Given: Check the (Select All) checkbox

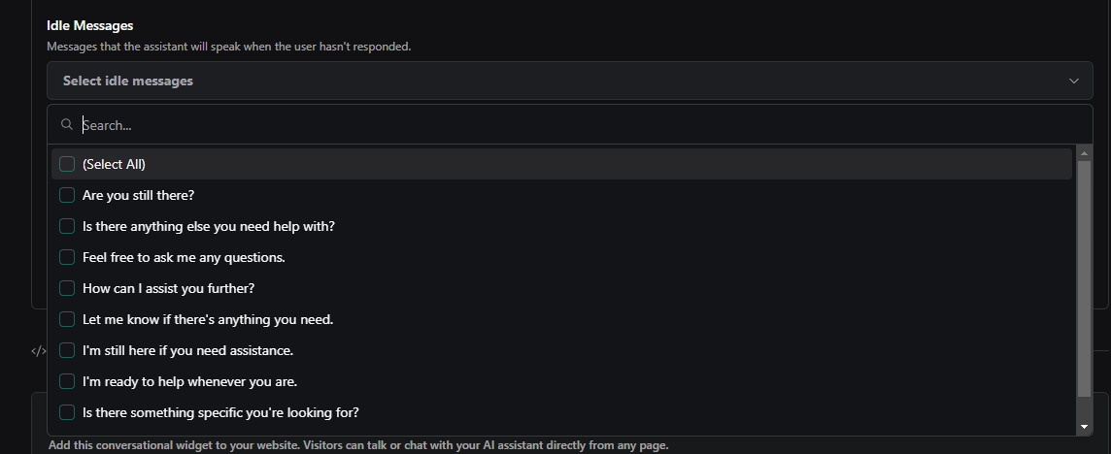Looking at the screenshot, I should 67,164.
